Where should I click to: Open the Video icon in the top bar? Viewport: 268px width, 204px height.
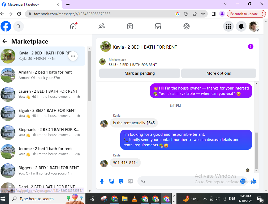[130, 26]
